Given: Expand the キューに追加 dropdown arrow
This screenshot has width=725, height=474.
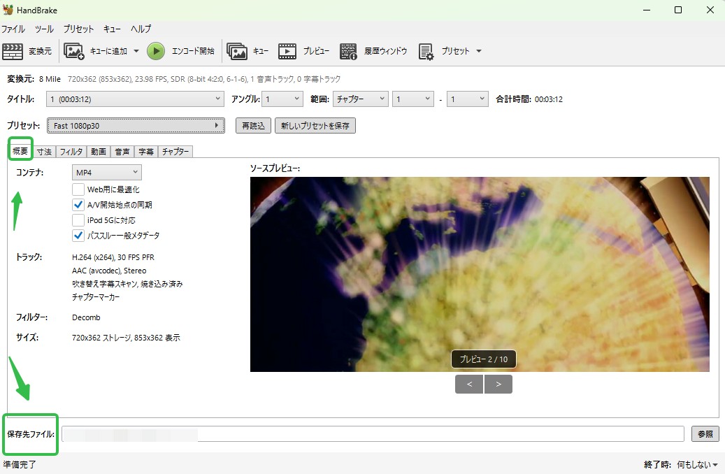Looking at the screenshot, I should pos(136,51).
